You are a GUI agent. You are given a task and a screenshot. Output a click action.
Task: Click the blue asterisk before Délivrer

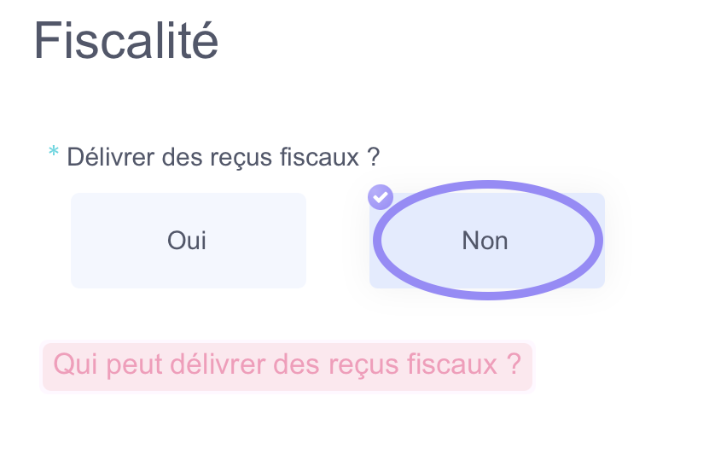[54, 151]
